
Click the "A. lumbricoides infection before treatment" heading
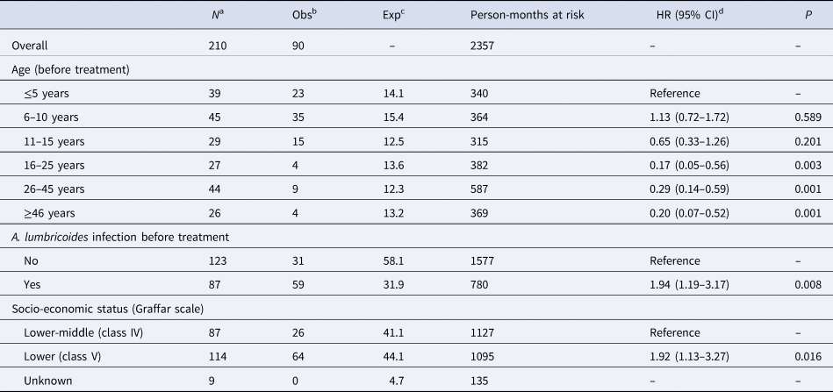coord(118,232)
